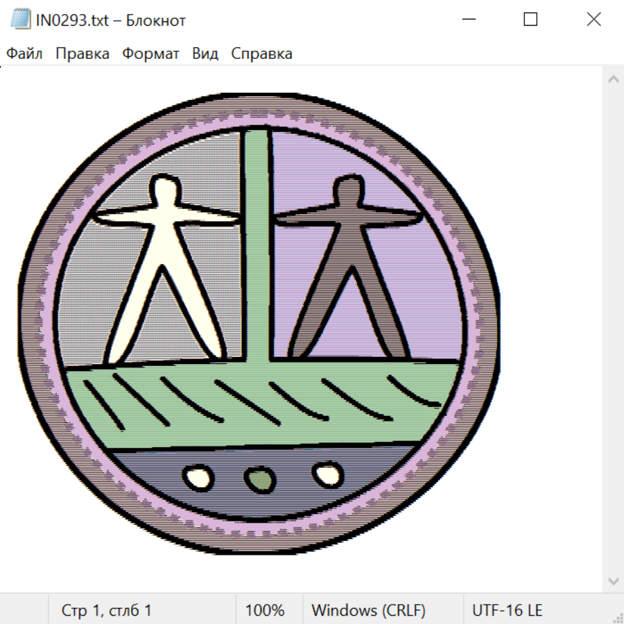Maximize the Блокнот window
The image size is (624, 624).
[530, 20]
